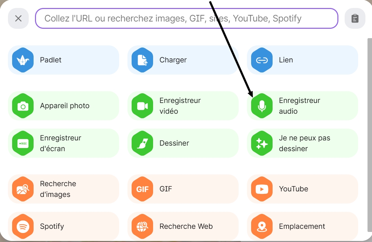The image size is (372, 242).
Task: Click the Padlet crane icon
Action: (23, 60)
